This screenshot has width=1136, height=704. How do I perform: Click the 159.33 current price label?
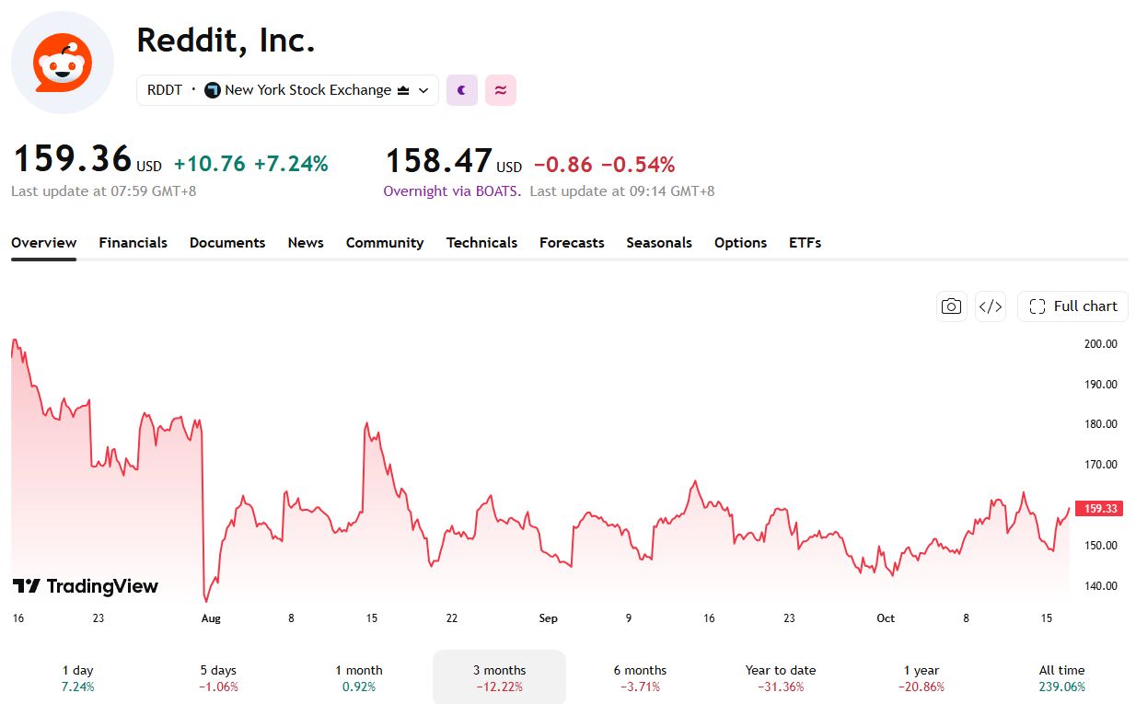1099,508
